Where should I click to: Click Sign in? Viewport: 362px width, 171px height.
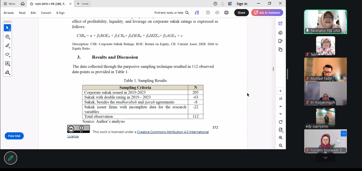242,4
